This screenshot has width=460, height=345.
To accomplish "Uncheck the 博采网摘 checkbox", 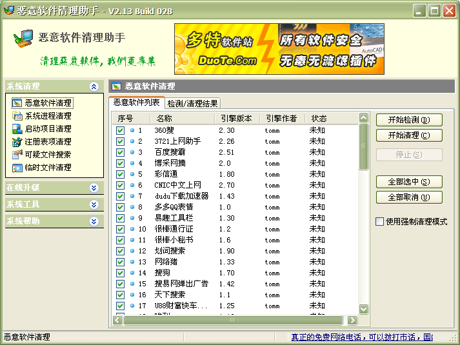I will (120, 163).
